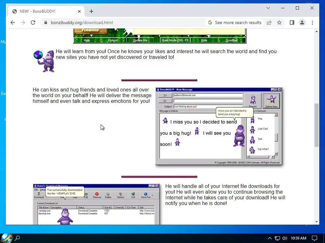Expand the tab search chevron

coord(268,8)
